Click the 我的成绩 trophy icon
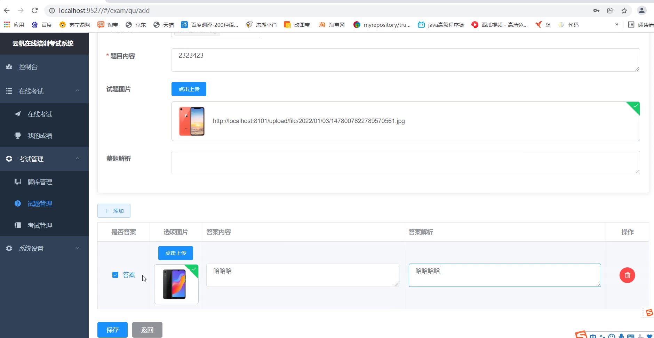Image resolution: width=654 pixels, height=338 pixels. [x=18, y=136]
